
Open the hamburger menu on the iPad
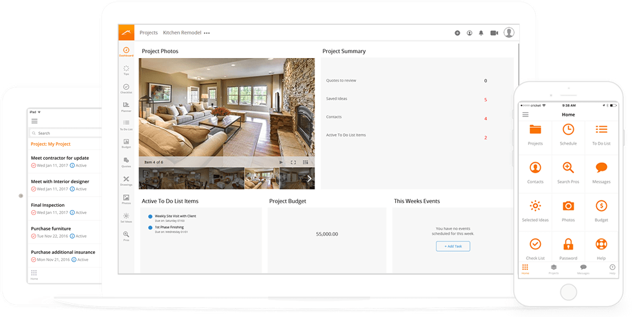(x=35, y=121)
